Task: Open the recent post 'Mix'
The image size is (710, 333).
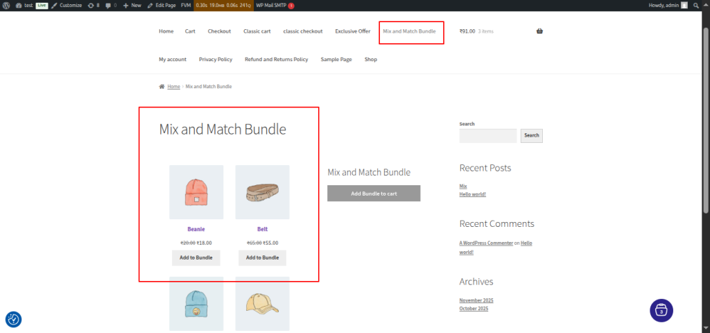Action: point(462,186)
